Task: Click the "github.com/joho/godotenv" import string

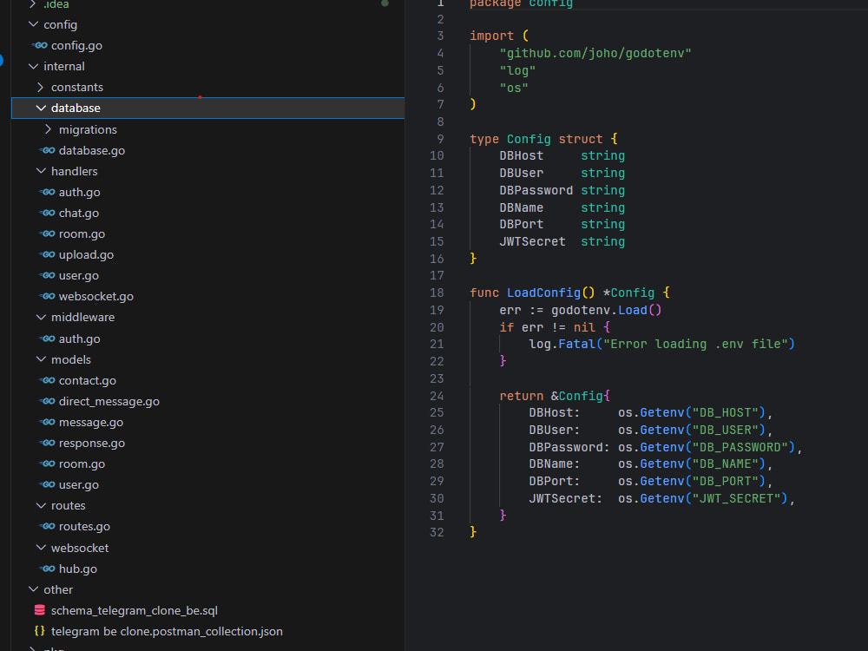Action: coord(595,53)
